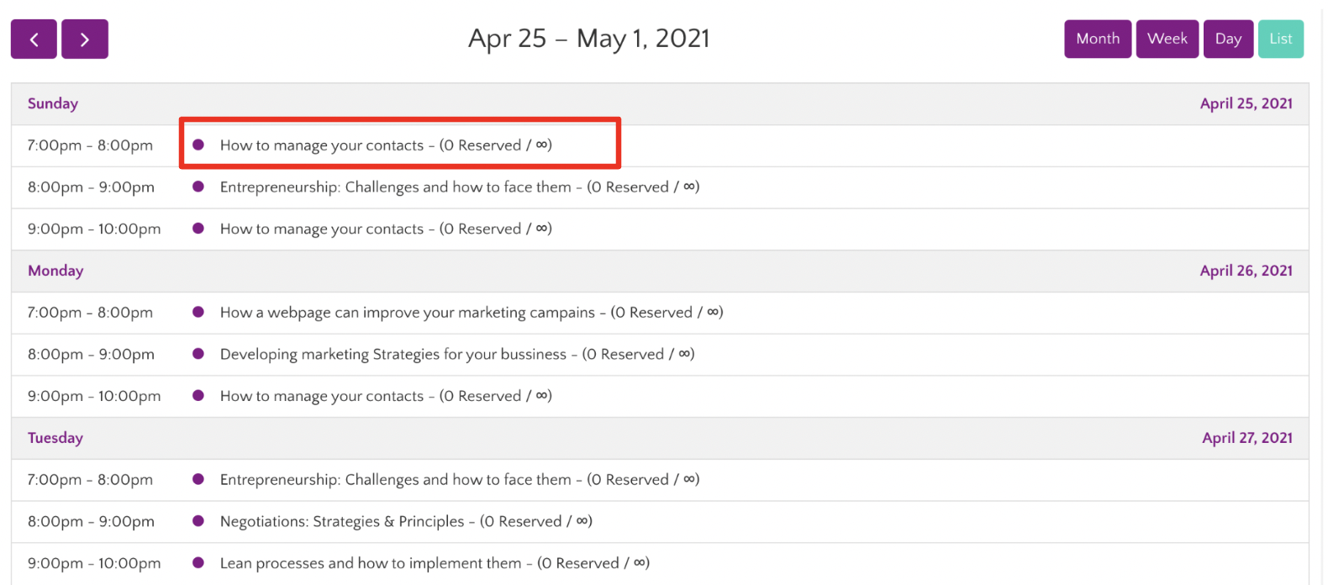Open Tuesday 7:00pm Entrepreneurship event
Viewport: 1328px width, 585px height.
coord(459,480)
